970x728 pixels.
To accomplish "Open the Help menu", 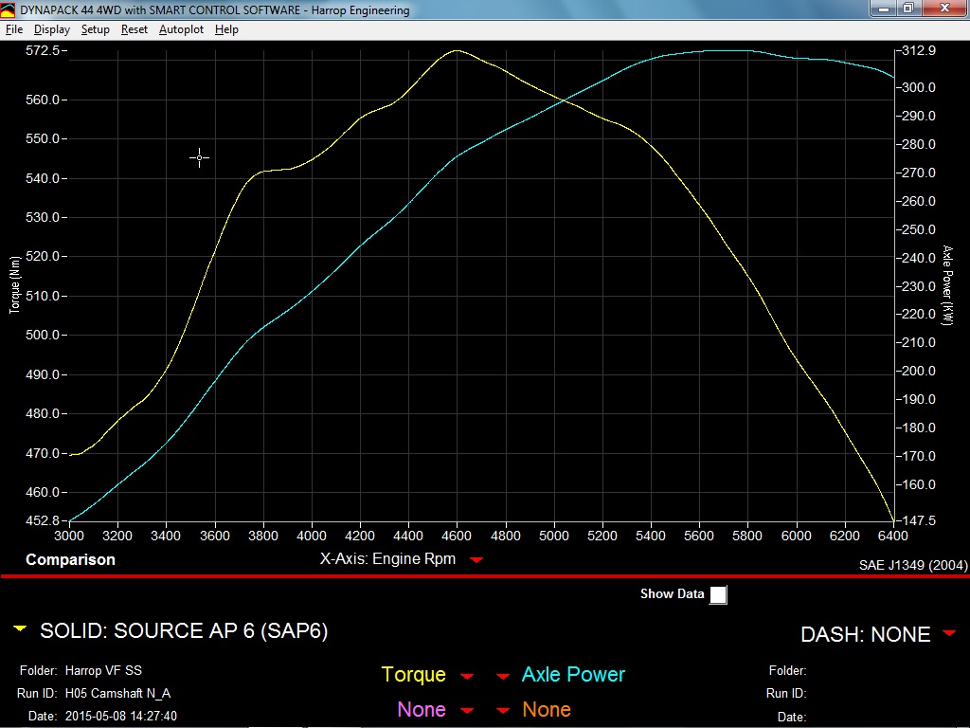I will [226, 29].
